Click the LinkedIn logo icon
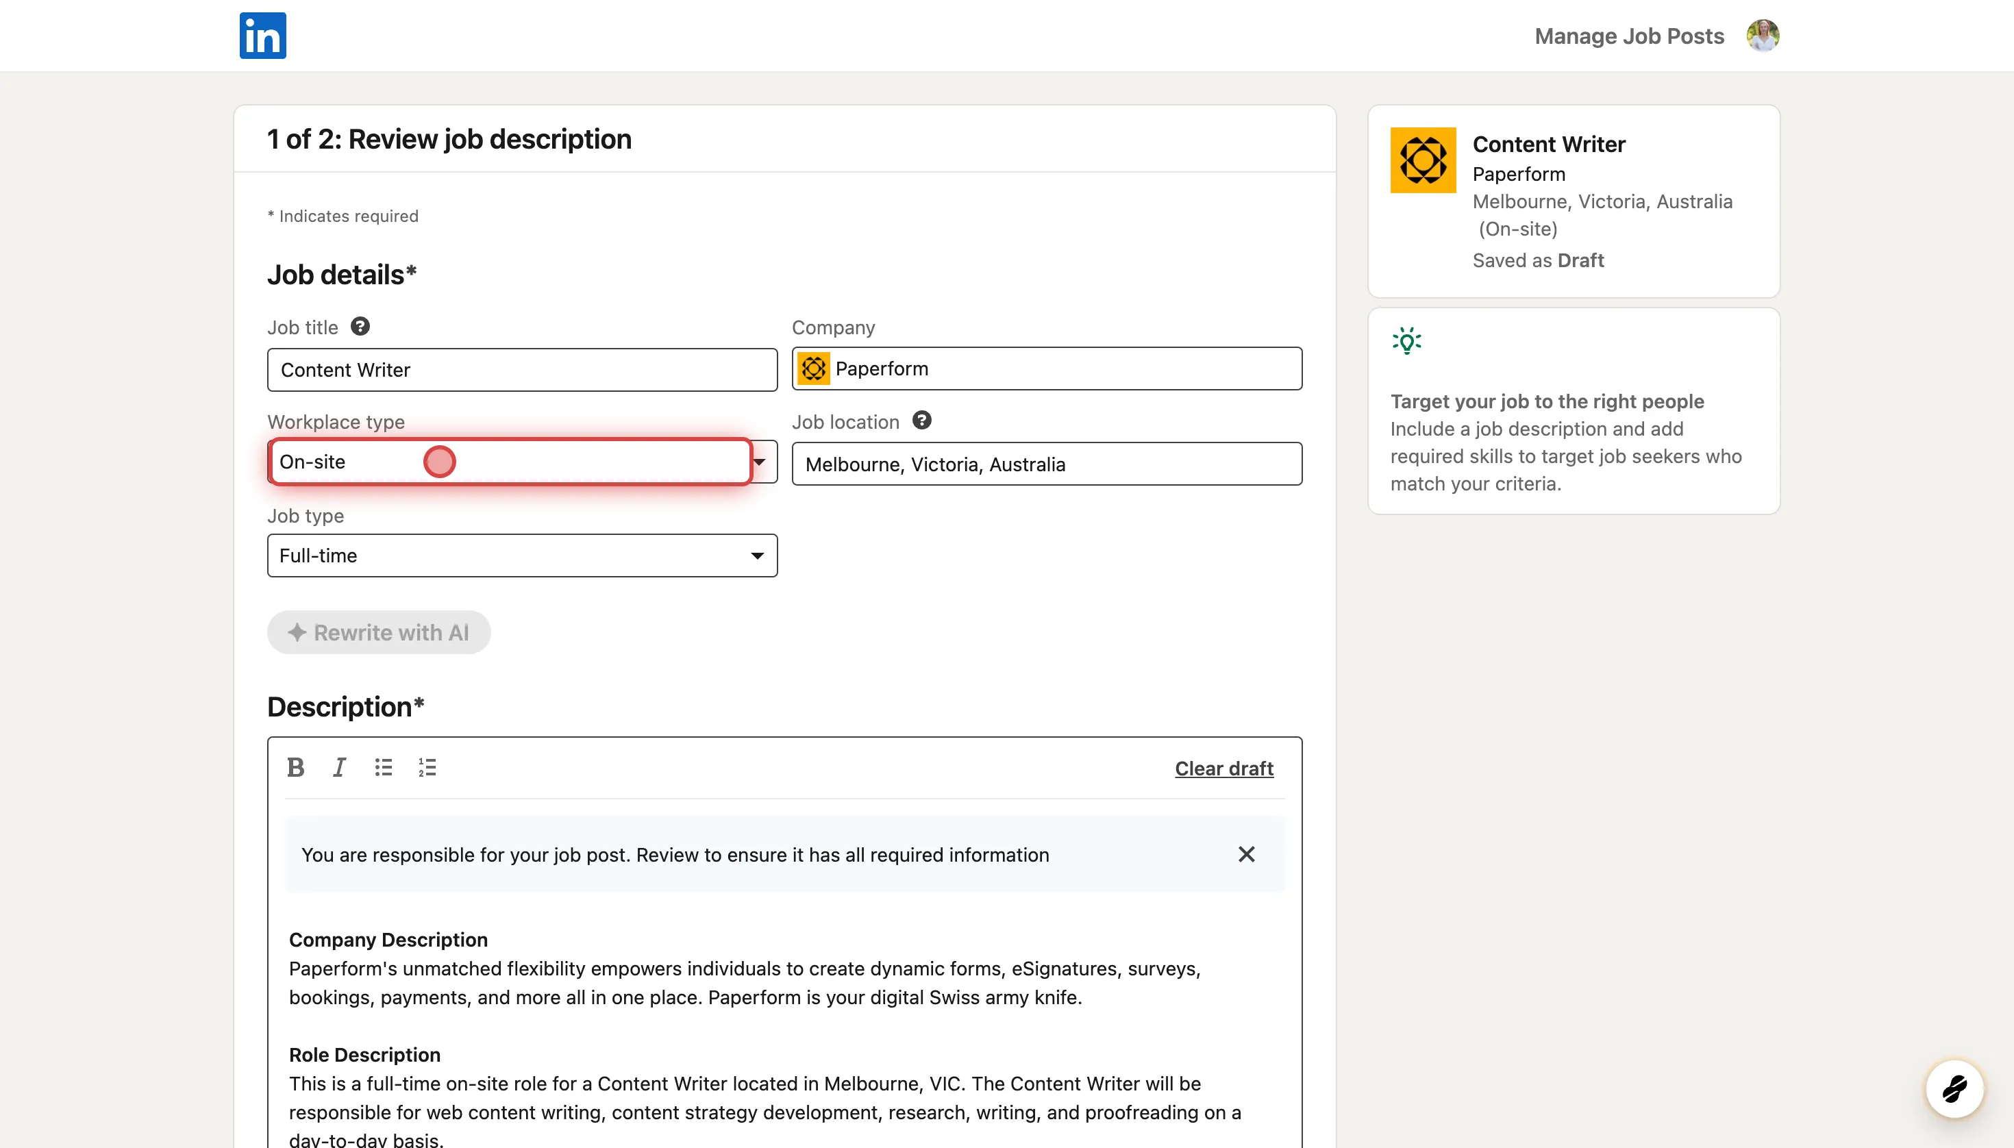The image size is (2014, 1148). click(262, 36)
